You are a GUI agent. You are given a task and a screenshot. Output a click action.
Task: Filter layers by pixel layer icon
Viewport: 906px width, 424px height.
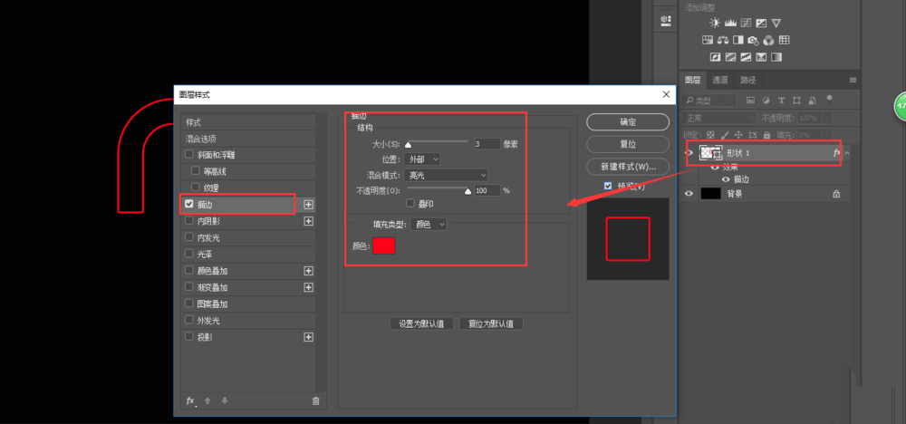[750, 100]
